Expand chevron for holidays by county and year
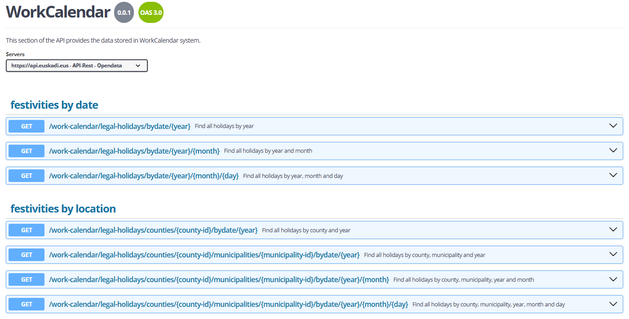The height and width of the screenshot is (319, 629). (x=613, y=230)
